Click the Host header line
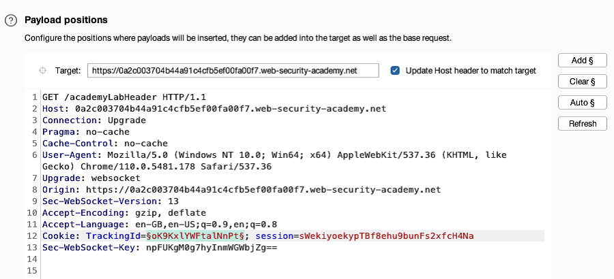Image resolution: width=614 pixels, height=279 pixels. (x=214, y=109)
